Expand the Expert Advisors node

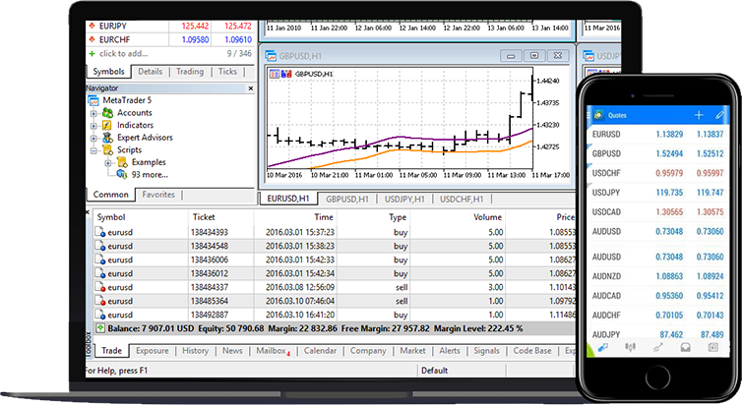click(93, 138)
